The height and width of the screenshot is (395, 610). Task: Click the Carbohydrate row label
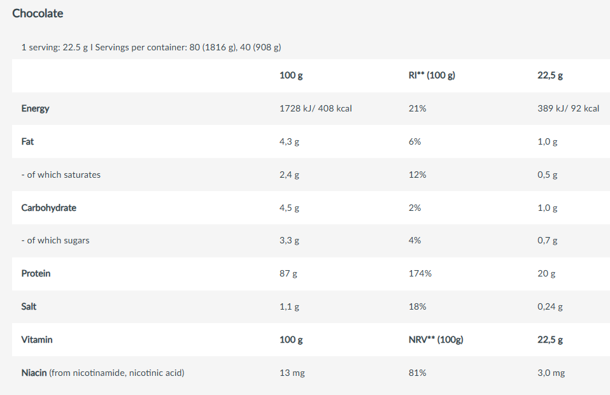coord(48,208)
